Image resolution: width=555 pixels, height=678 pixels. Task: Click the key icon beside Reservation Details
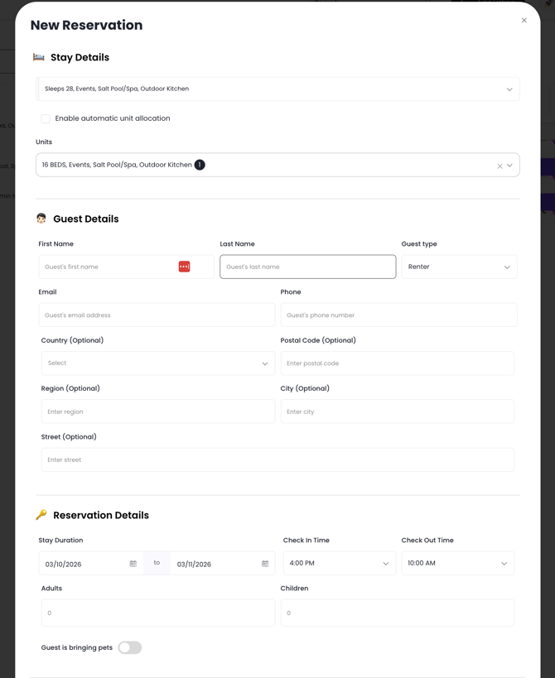41,515
